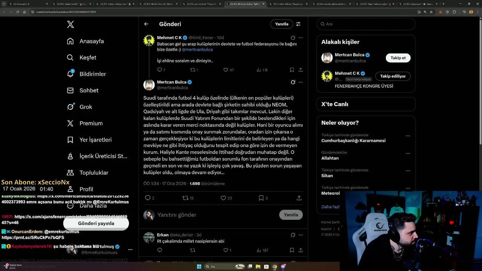Reply to Erkan comment

tap(160, 250)
